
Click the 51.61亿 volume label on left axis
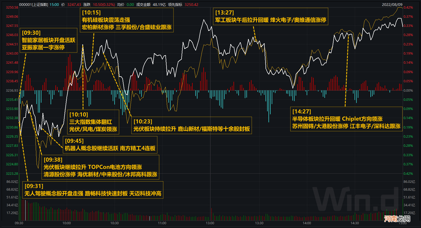point(12,197)
